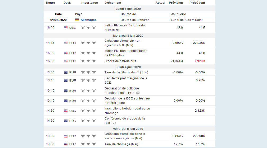
Task: Click the document icon next to Déclaration de politique monétaire
Action: pyautogui.click(x=138, y=93)
